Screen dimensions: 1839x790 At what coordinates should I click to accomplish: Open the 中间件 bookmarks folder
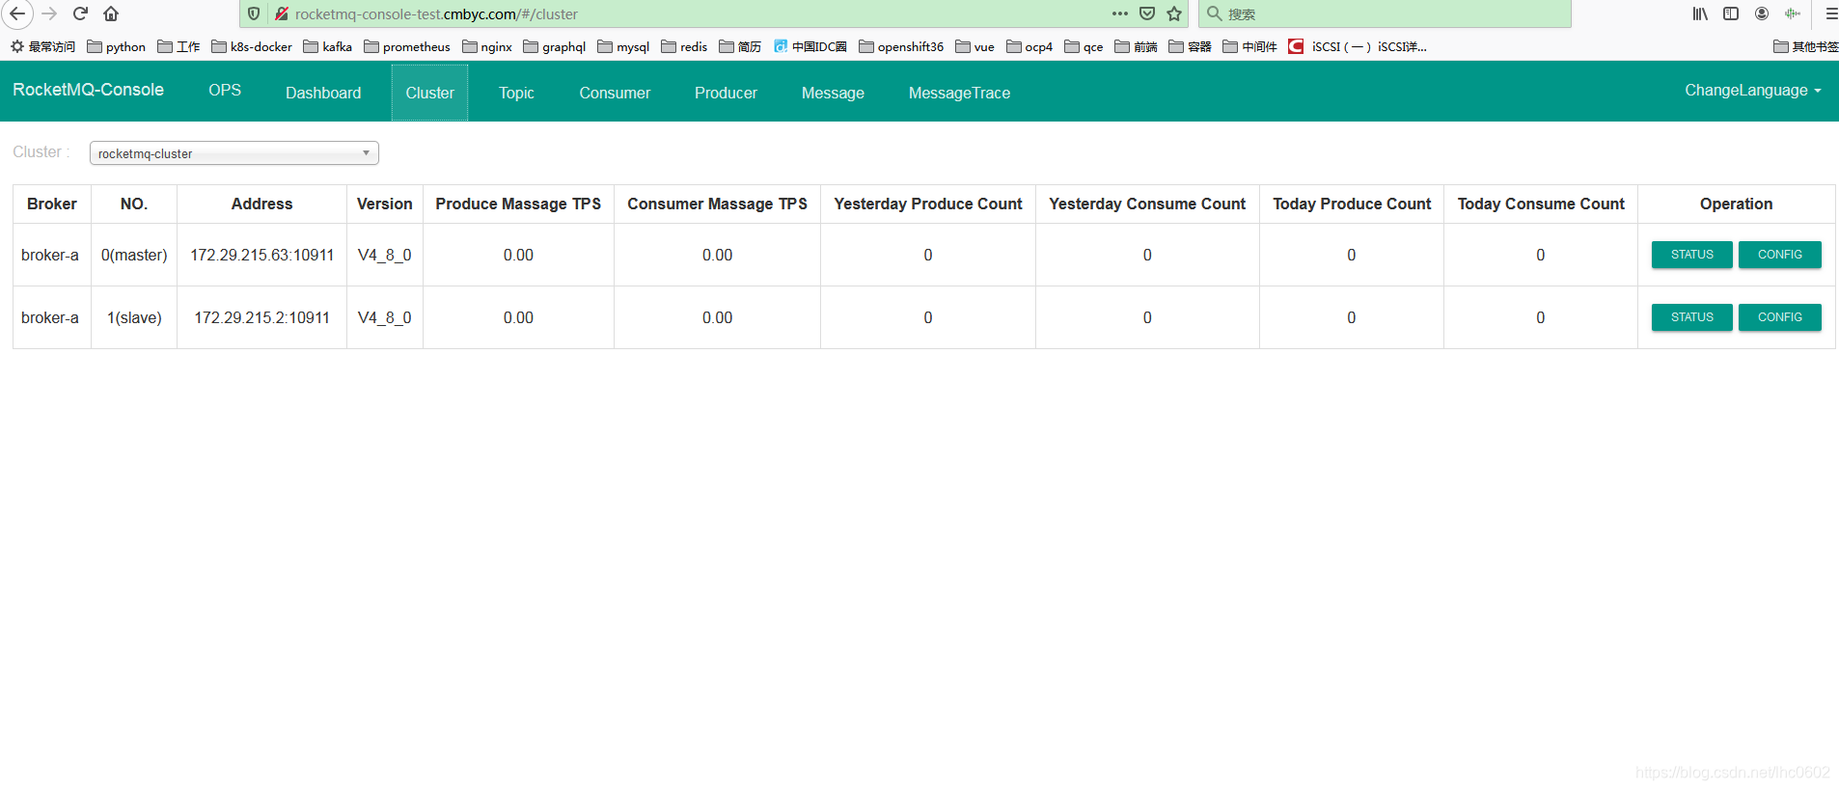tap(1249, 46)
